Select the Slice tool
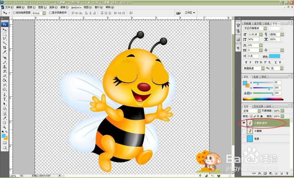294x178 pixels. [x=4, y=52]
